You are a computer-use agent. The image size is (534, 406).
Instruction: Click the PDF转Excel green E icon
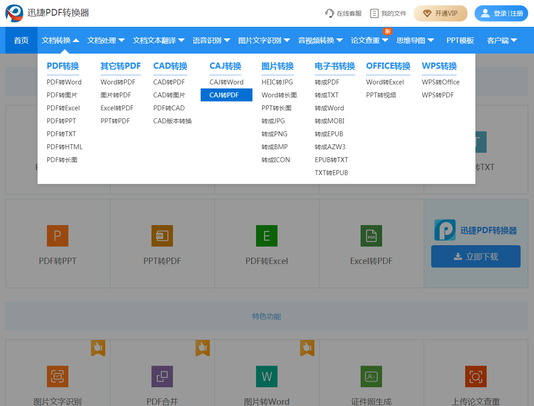(x=267, y=236)
